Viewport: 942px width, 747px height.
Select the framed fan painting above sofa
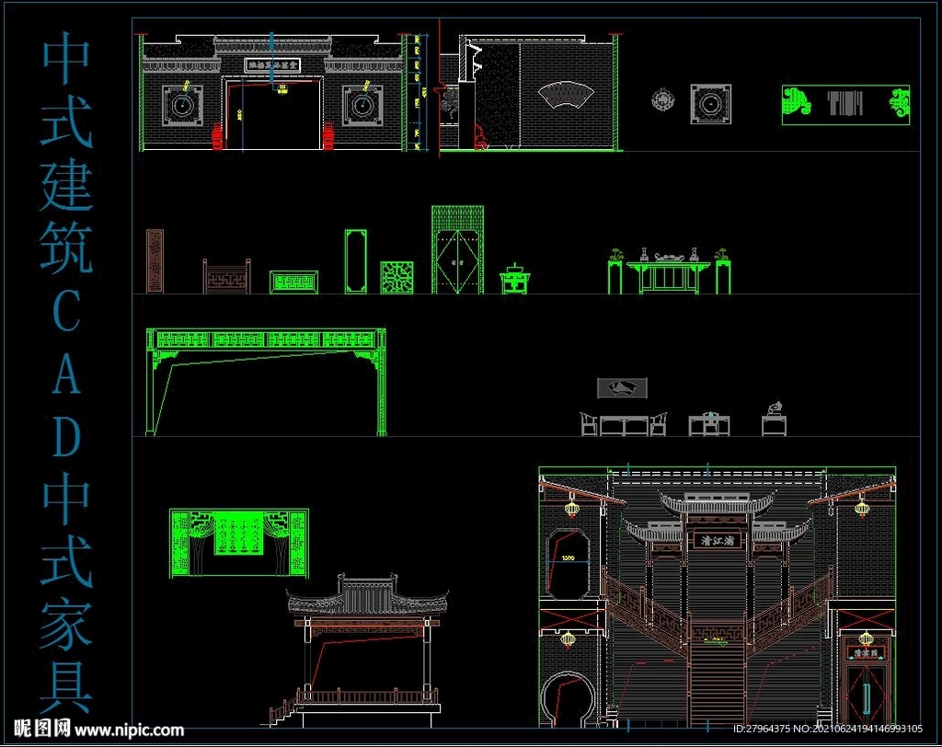623,388
